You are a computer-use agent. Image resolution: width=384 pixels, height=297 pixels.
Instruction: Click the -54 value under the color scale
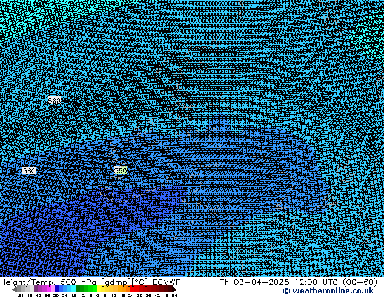coord(19,295)
